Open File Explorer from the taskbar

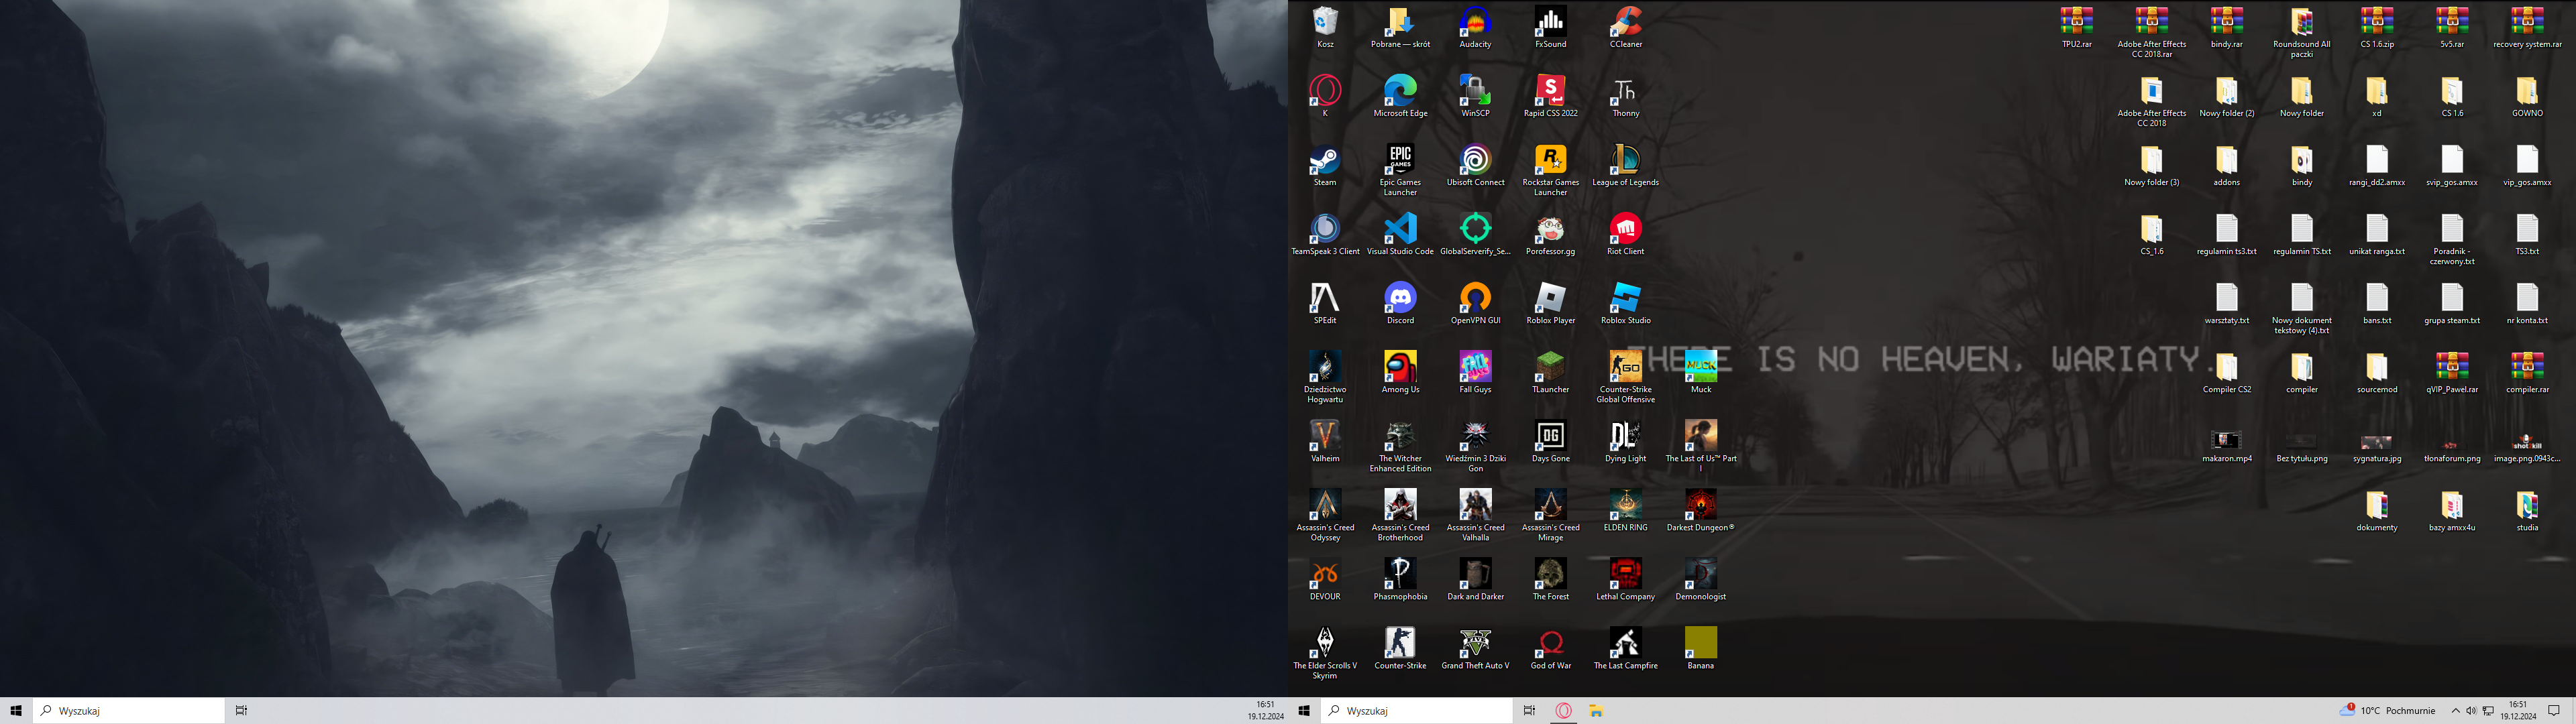click(1596, 711)
